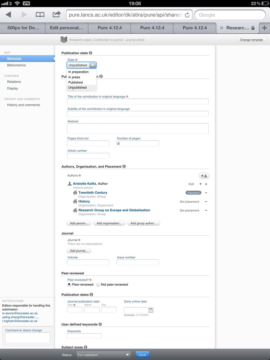
Task: Click inside the Comment to status change field
Action: 27,337
